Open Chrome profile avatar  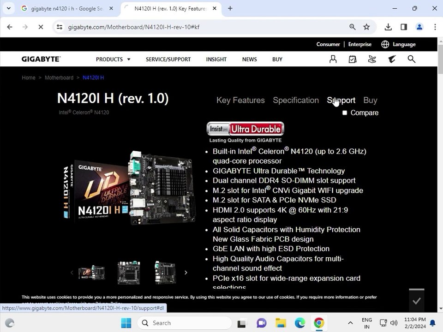point(419,27)
